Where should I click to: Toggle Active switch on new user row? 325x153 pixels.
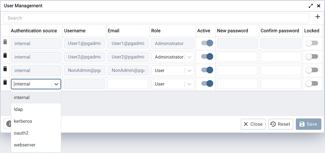207,84
